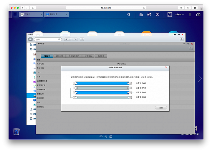The width and height of the screenshot is (212, 152).
Task: Open the three-dot more options menu
Action: click(x=190, y=15)
